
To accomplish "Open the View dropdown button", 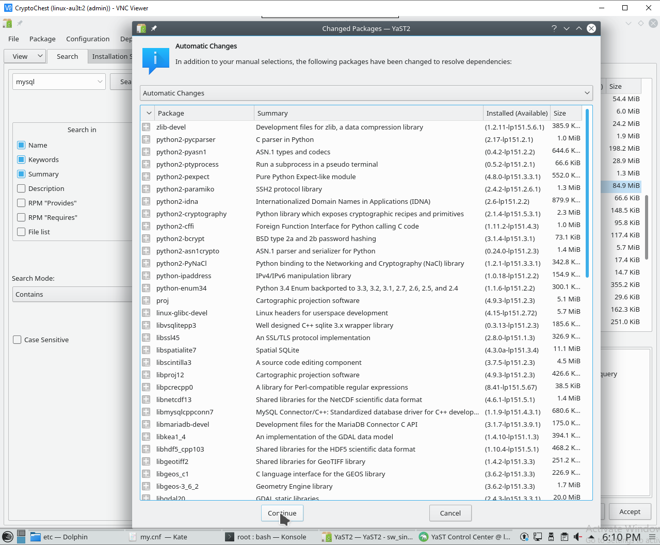I will [x=25, y=56].
